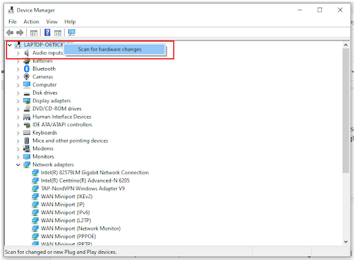Click the scrollbar up arrow
Viewport: 355px width, 260px height.
(346, 45)
